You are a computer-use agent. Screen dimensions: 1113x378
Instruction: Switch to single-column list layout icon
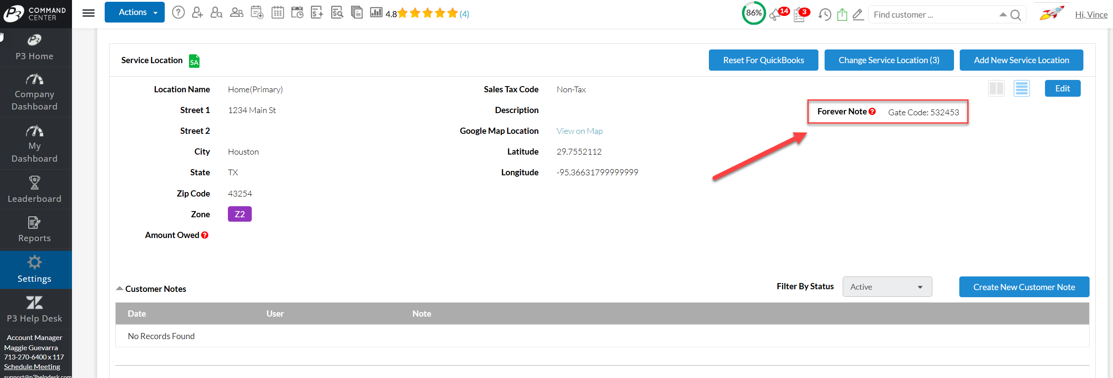(x=1022, y=88)
